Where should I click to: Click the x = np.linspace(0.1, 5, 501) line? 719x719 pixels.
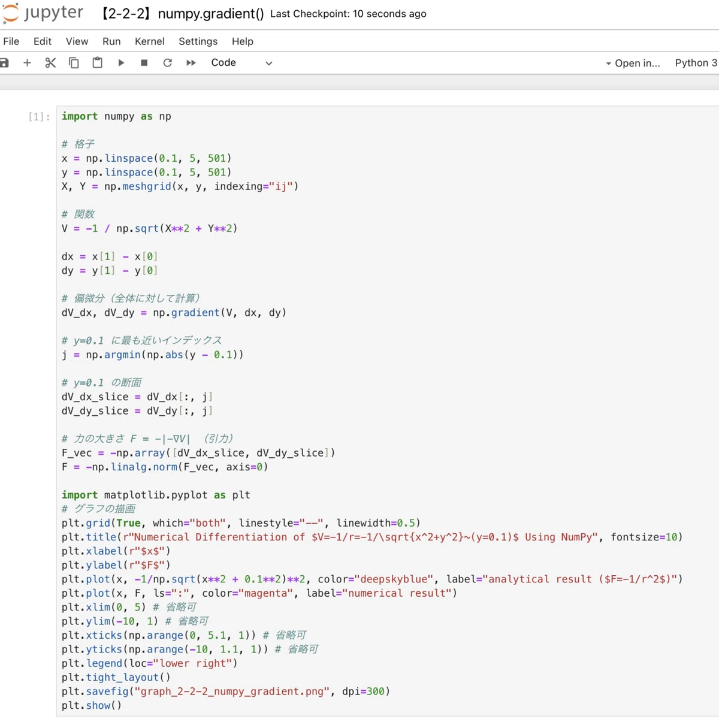(146, 158)
